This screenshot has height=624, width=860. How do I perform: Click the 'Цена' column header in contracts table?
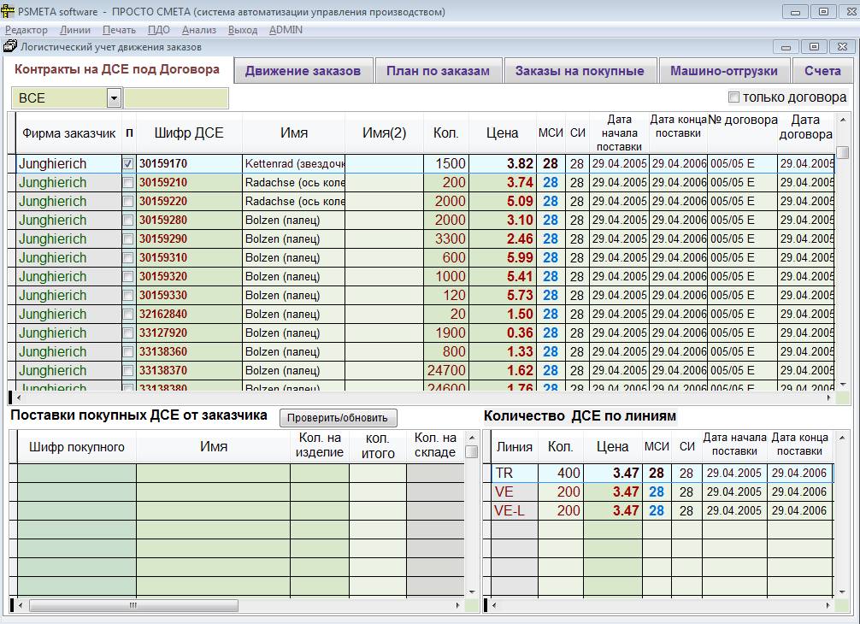pos(502,132)
